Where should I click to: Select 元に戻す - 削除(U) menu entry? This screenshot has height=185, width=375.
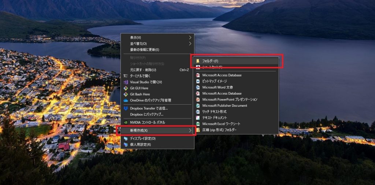point(143,70)
